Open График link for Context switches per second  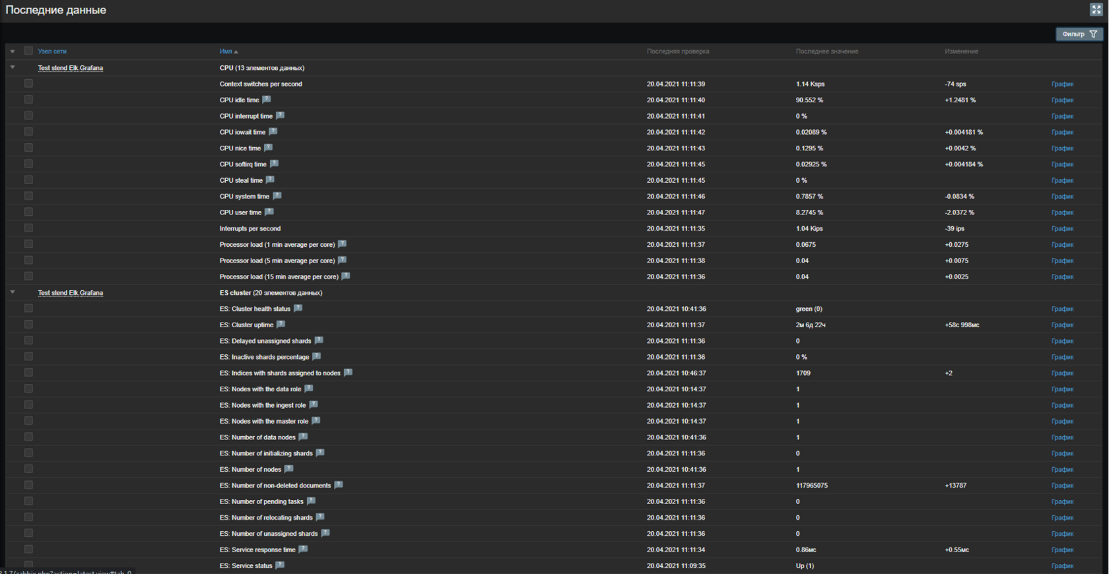click(1062, 84)
